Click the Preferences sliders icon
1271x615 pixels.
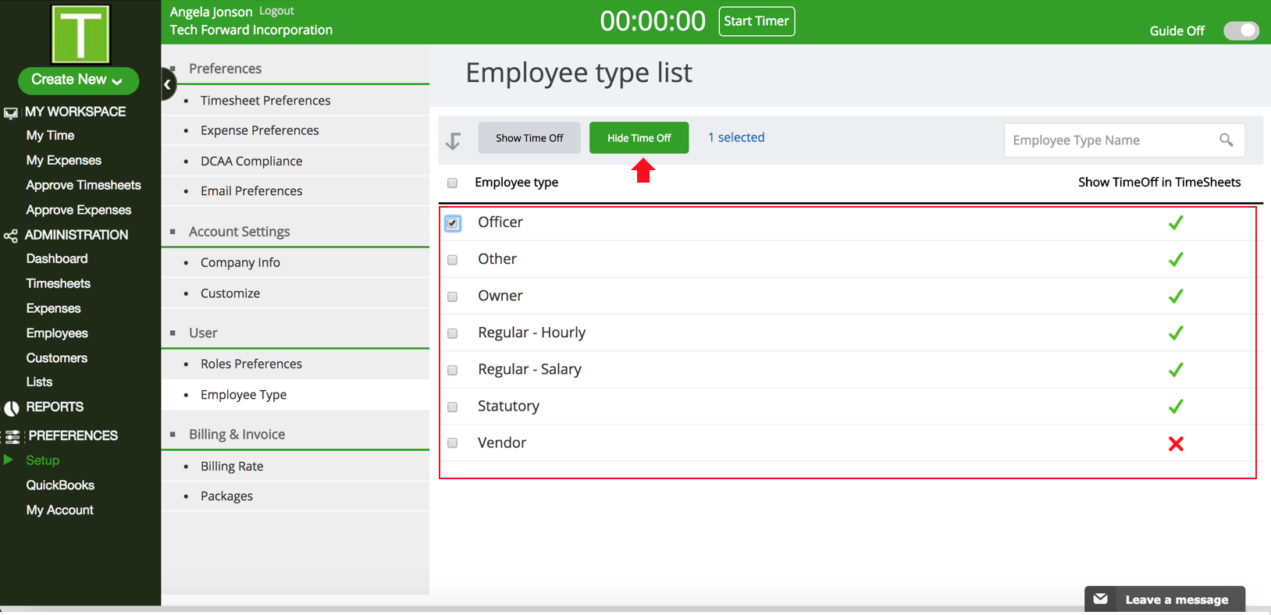click(12, 436)
